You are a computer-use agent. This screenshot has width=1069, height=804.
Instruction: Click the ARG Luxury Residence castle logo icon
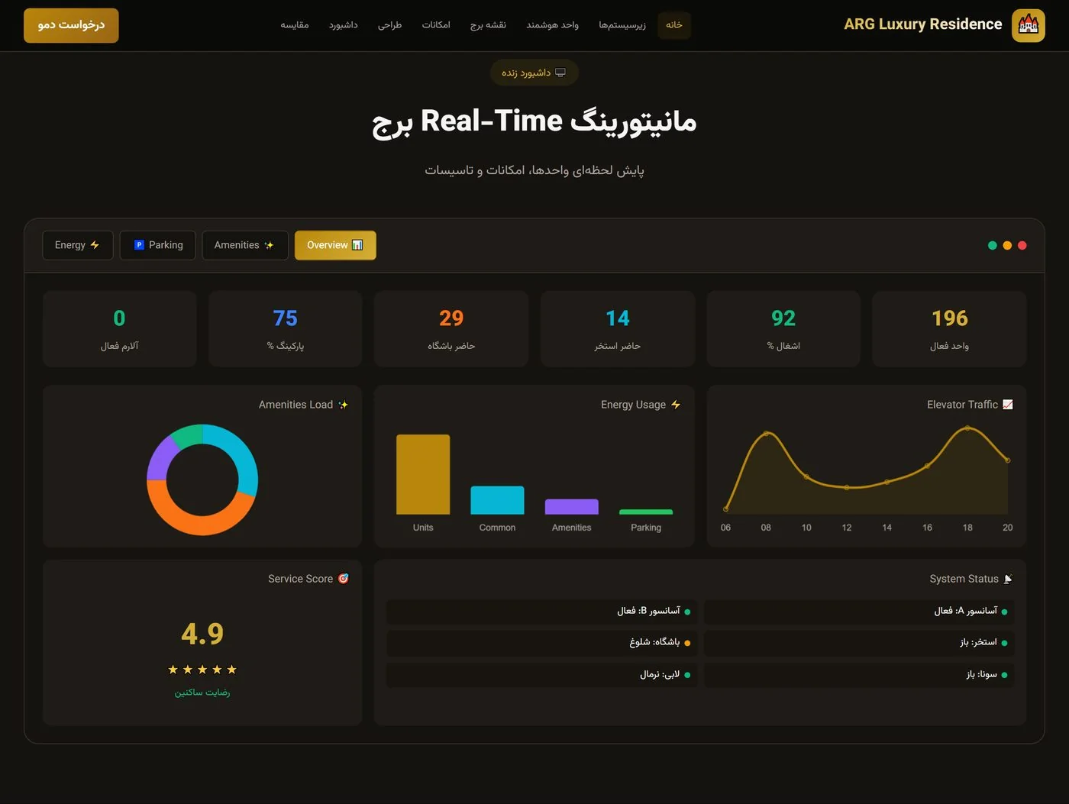click(1029, 25)
